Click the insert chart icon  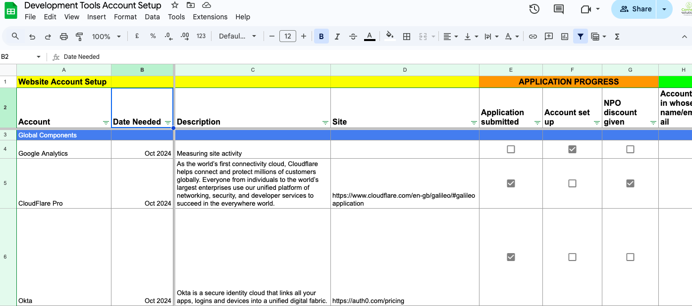tap(565, 37)
